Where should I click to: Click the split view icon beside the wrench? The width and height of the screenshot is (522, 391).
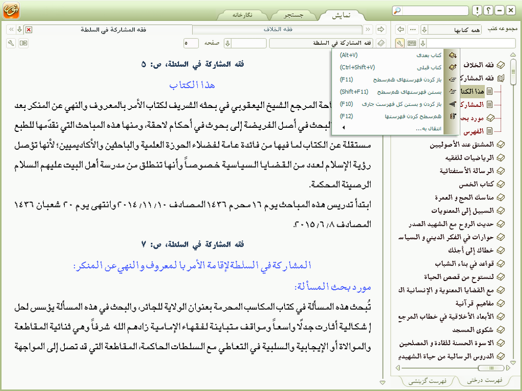coord(23,43)
